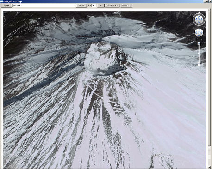Open the Google Map button
Screen dimensions: 212x169
126,6
